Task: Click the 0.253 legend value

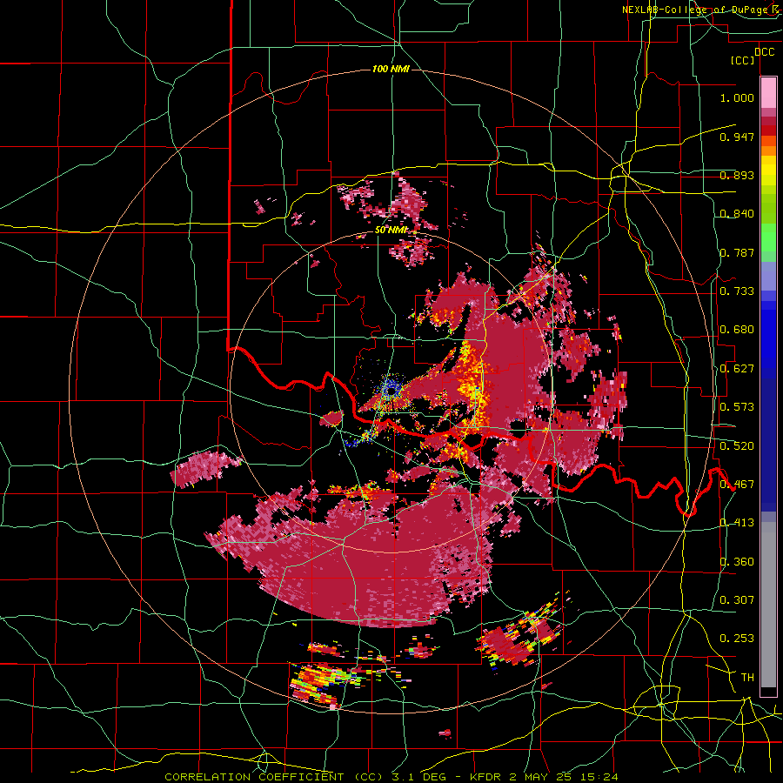Action: 737,639
